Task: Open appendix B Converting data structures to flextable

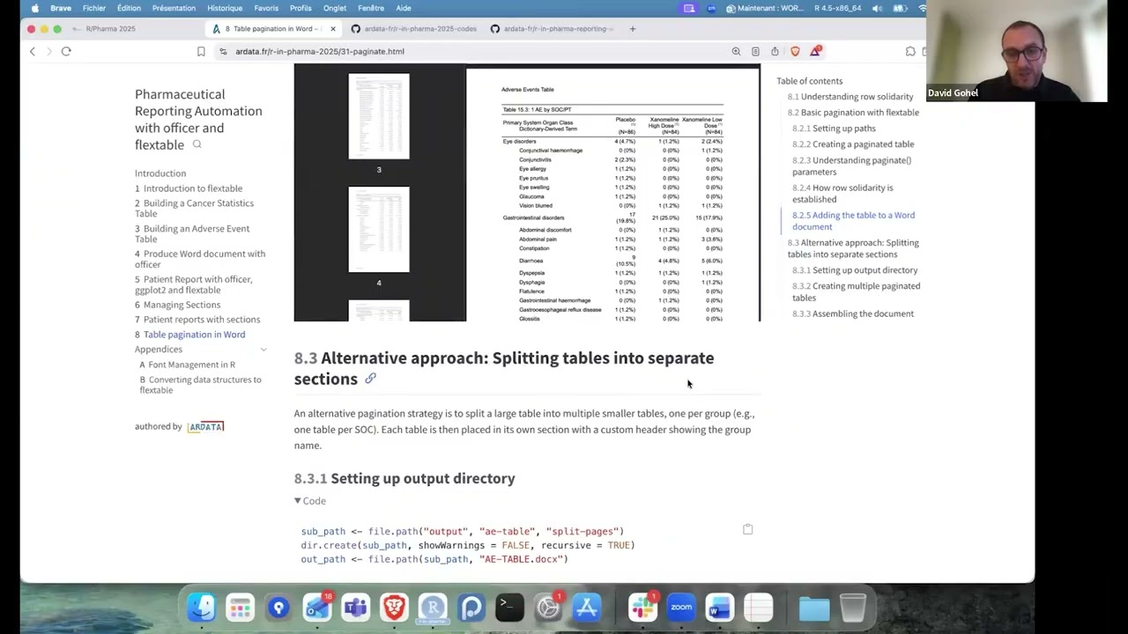Action: pyautogui.click(x=201, y=385)
